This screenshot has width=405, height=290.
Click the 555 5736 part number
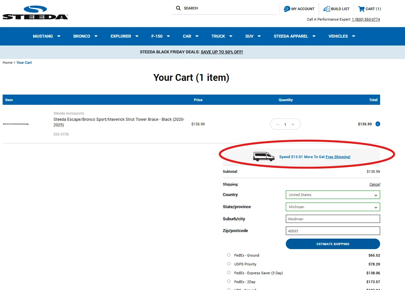tap(61, 134)
